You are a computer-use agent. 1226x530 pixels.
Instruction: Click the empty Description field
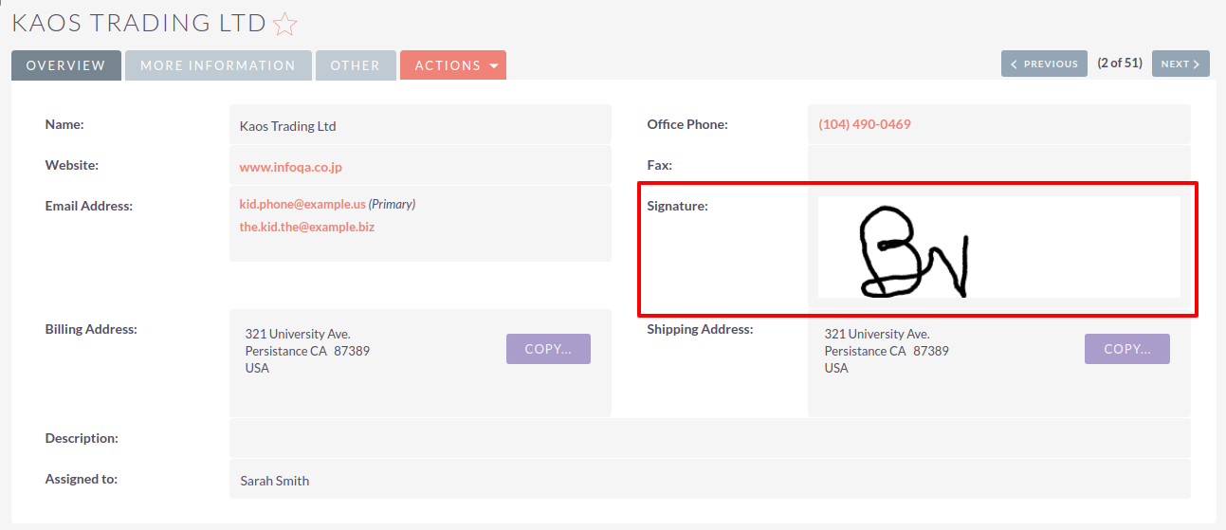[x=709, y=438]
